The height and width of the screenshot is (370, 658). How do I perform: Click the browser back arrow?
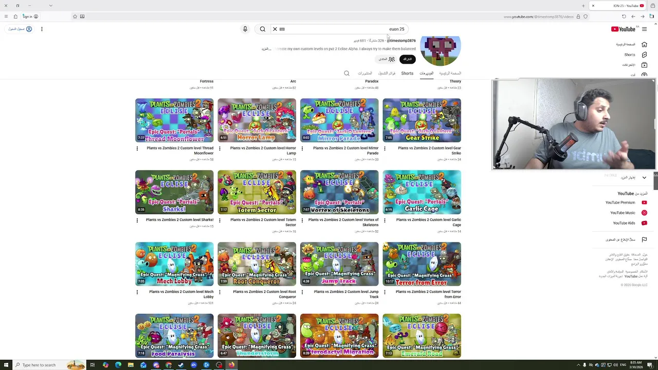click(633, 16)
